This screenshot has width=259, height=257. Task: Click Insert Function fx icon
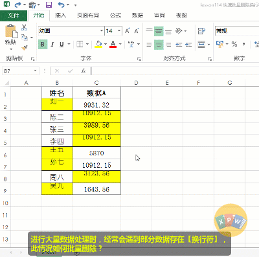tap(84, 71)
